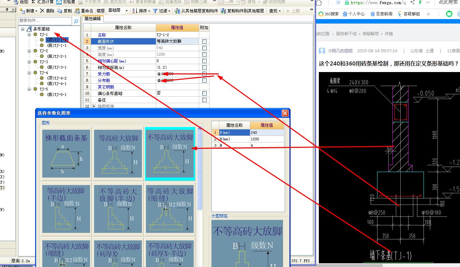Click the green reading-mode icon in browser
The height and width of the screenshot is (267, 460).
pyautogui.click(x=449, y=14)
